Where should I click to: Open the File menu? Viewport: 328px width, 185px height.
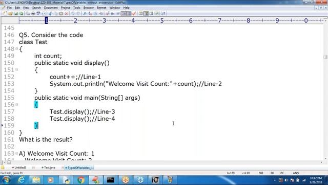(x=9, y=8)
